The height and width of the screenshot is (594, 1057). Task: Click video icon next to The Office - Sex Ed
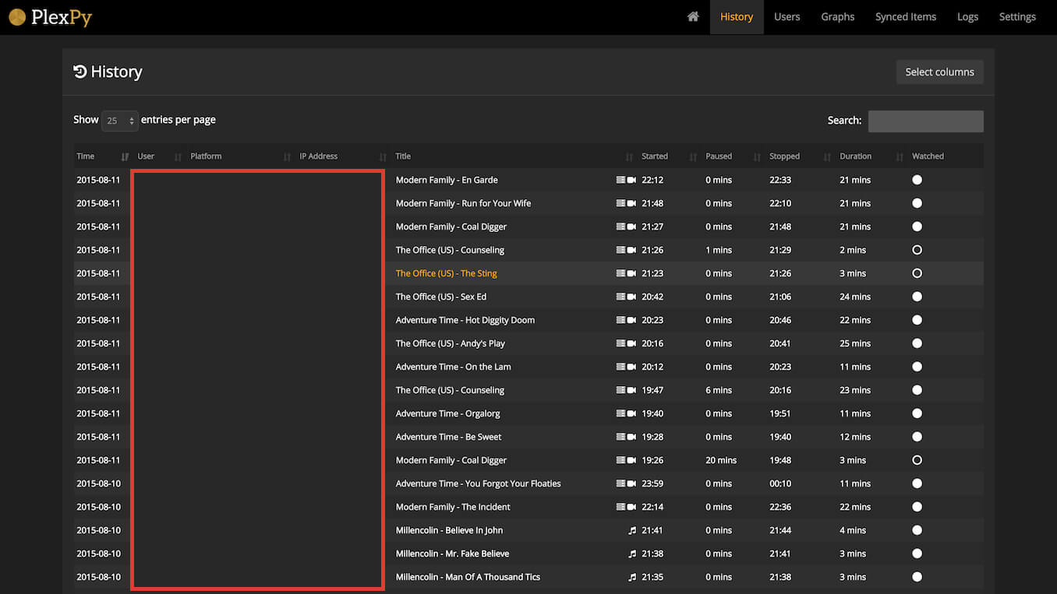[x=631, y=297]
